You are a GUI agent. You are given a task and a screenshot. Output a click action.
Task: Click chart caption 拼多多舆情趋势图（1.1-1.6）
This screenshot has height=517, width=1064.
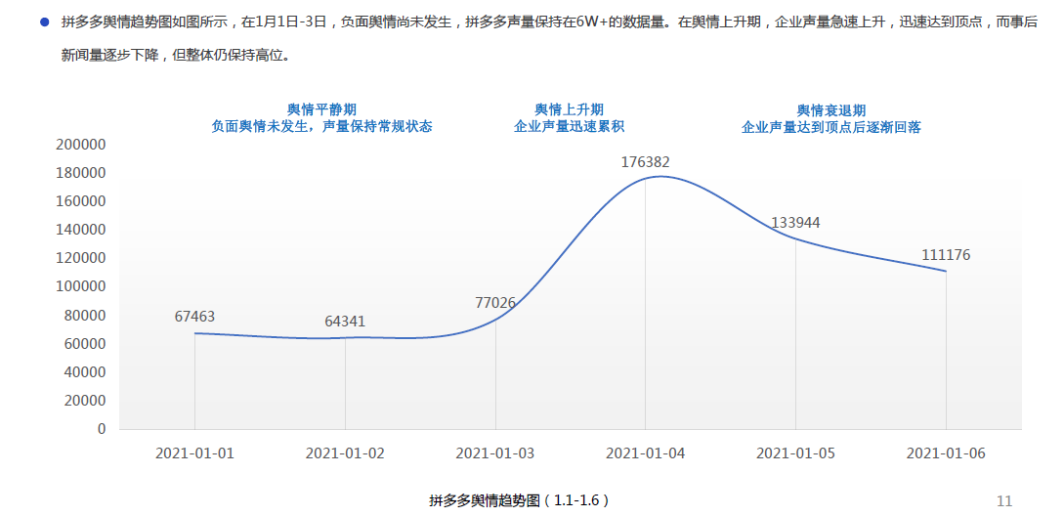(x=519, y=501)
